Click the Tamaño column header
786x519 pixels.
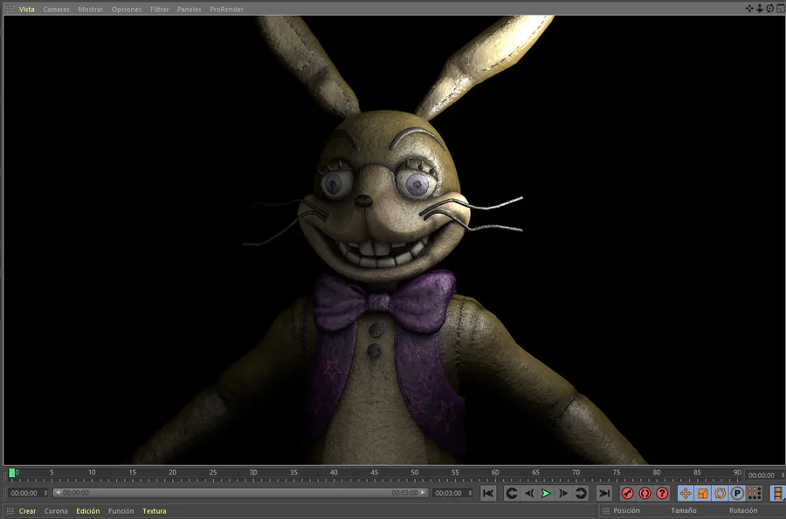point(684,510)
